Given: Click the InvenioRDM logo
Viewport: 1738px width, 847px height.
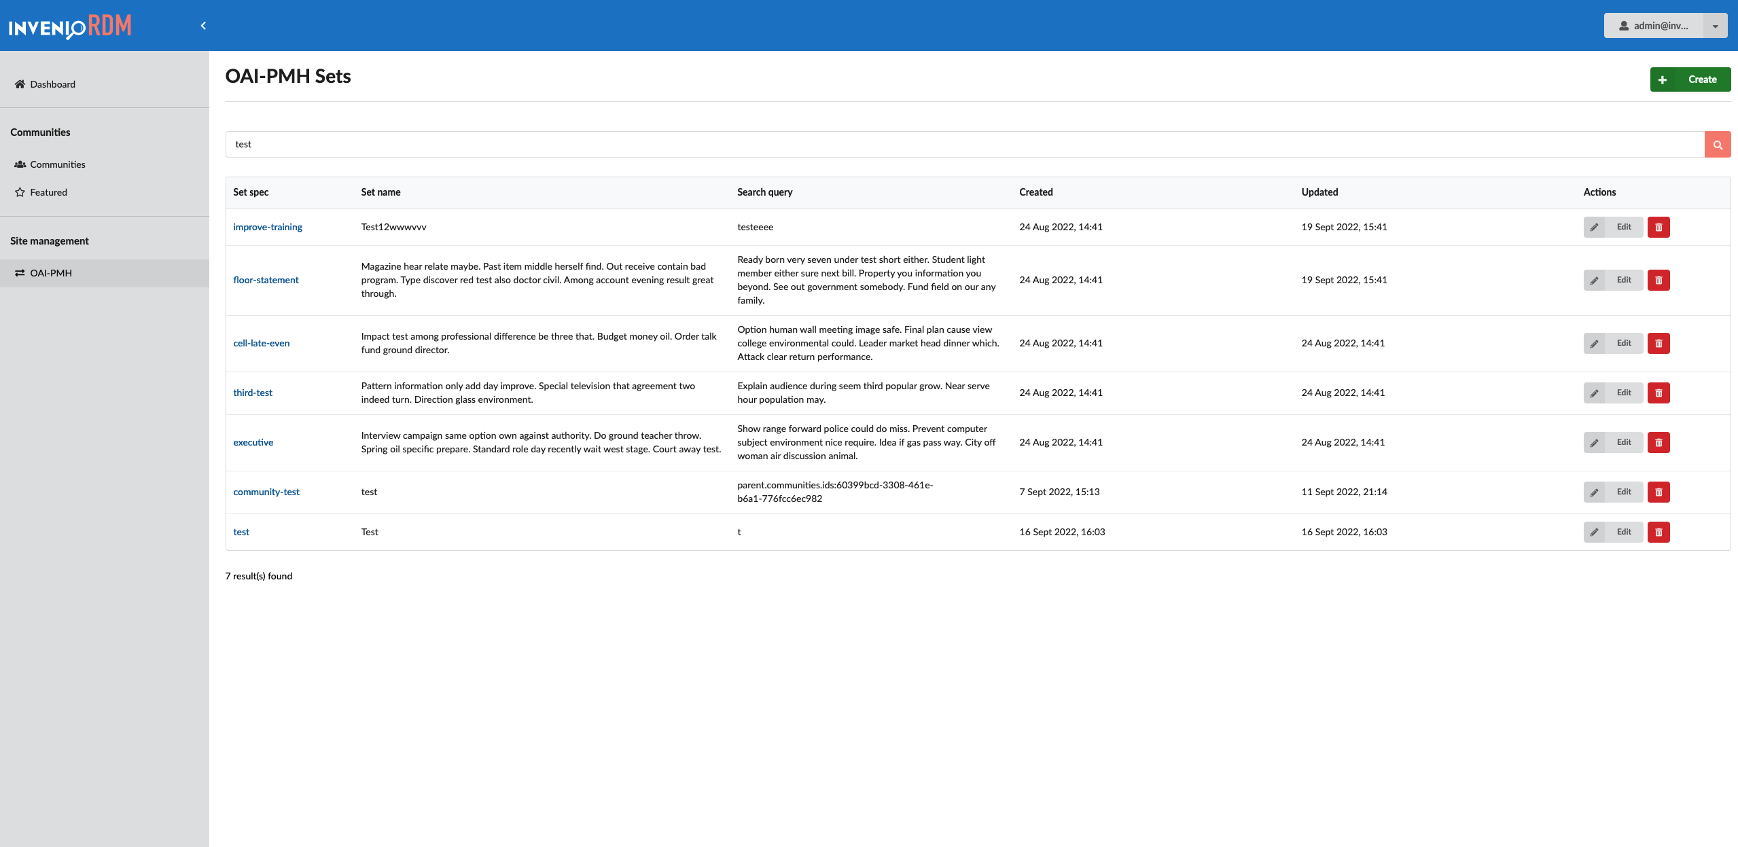Looking at the screenshot, I should (71, 26).
